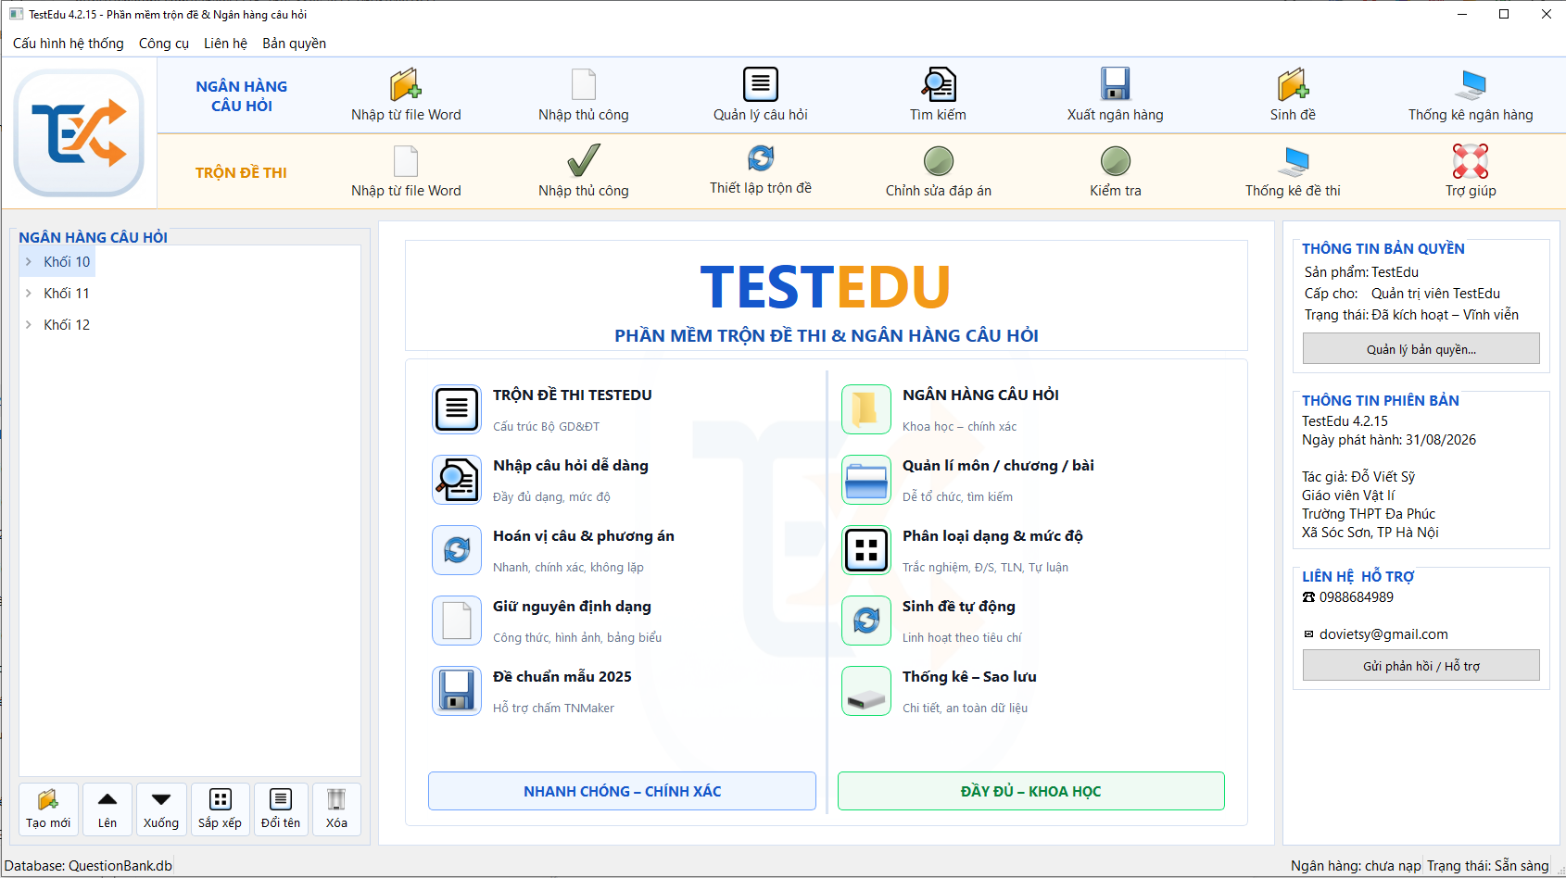This screenshot has width=1566, height=878.
Task: Select Khối 11 in the tree
Action: tap(67, 294)
